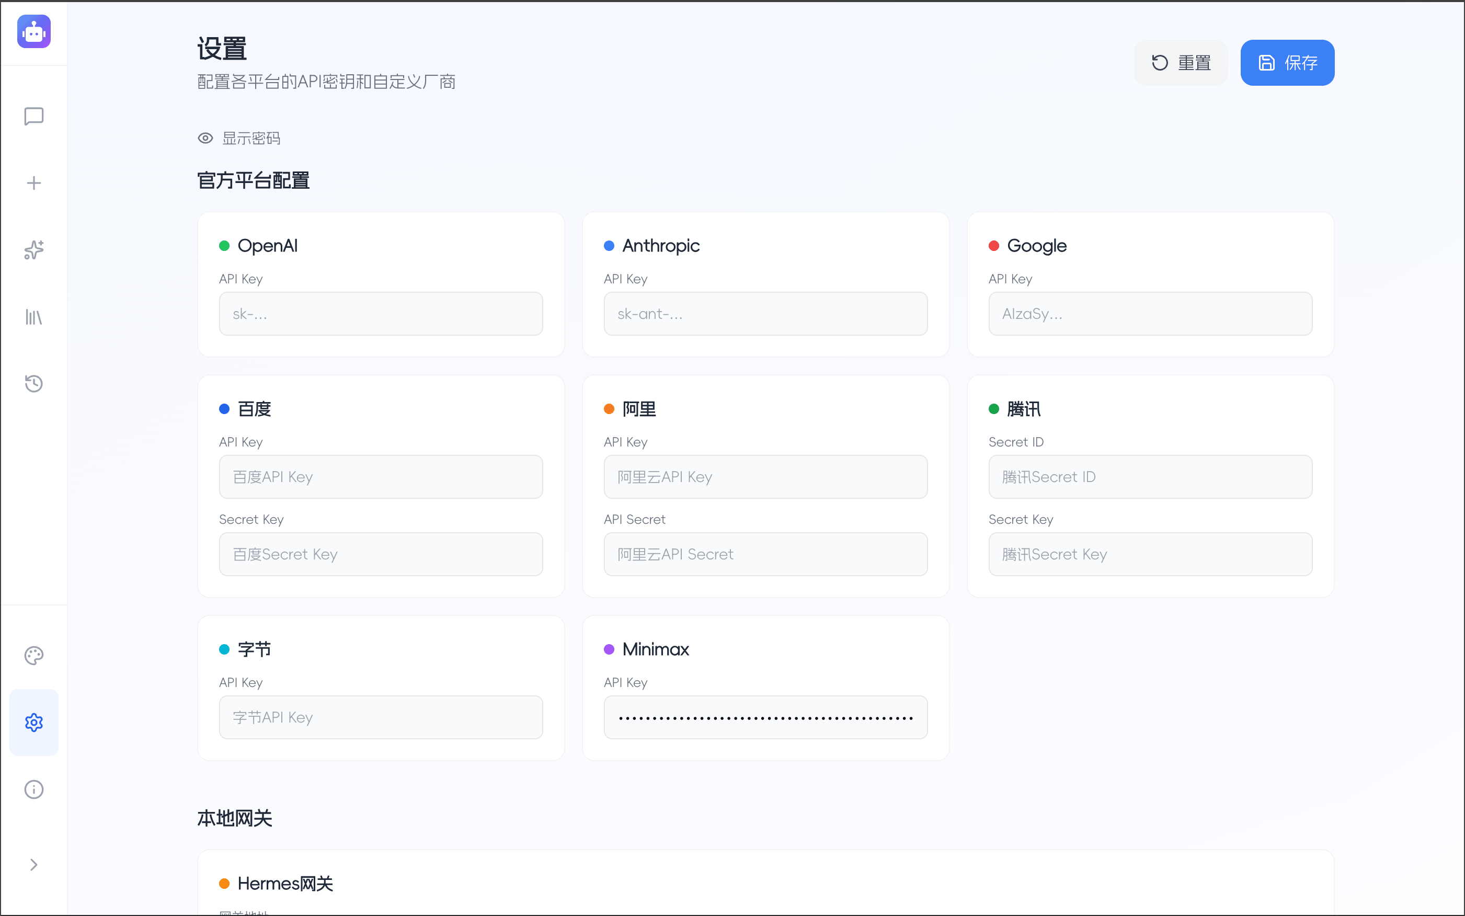The width and height of the screenshot is (1465, 916).
Task: Click the 阿里云API Key input
Action: point(766,477)
